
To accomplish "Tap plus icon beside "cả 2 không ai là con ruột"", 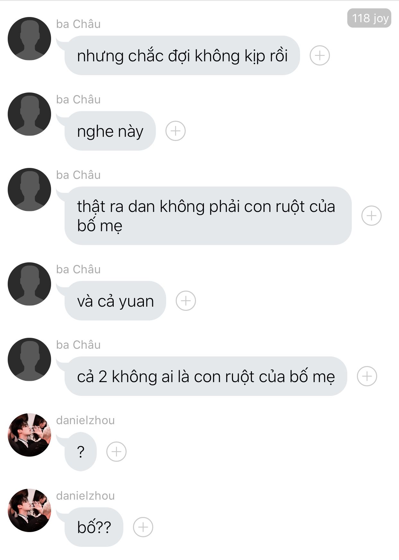I will pos(367,376).
